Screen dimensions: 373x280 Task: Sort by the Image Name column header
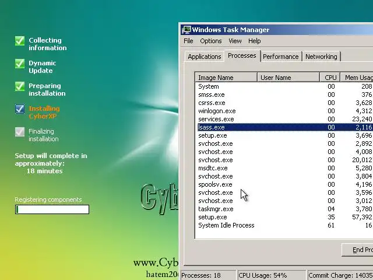tap(226, 78)
